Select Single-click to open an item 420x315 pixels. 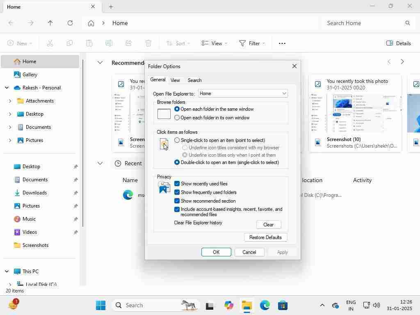pos(177,140)
